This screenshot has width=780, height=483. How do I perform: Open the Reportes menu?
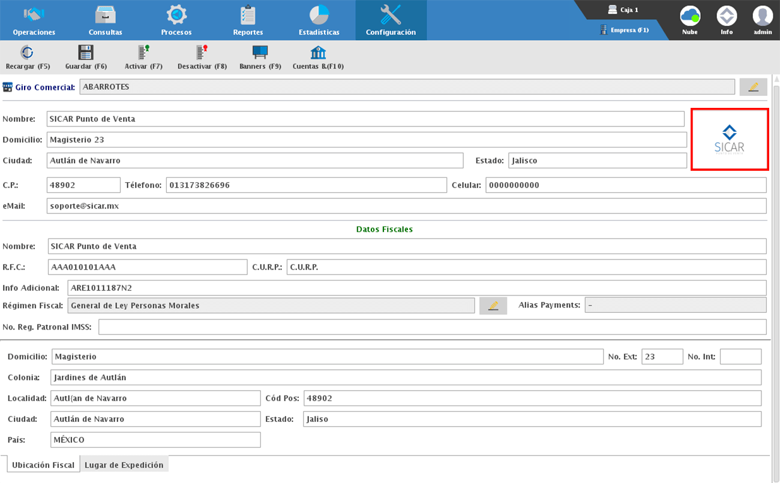pos(248,20)
